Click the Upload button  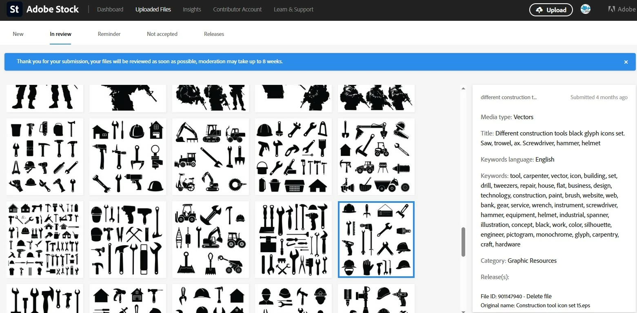point(551,10)
